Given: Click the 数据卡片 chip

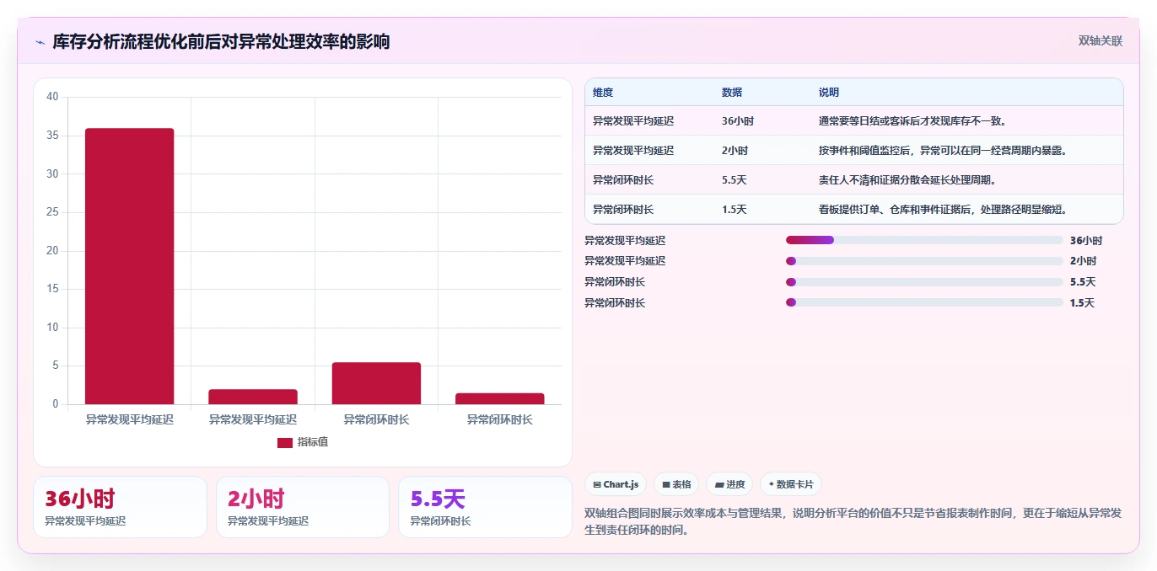Looking at the screenshot, I should 791,484.
